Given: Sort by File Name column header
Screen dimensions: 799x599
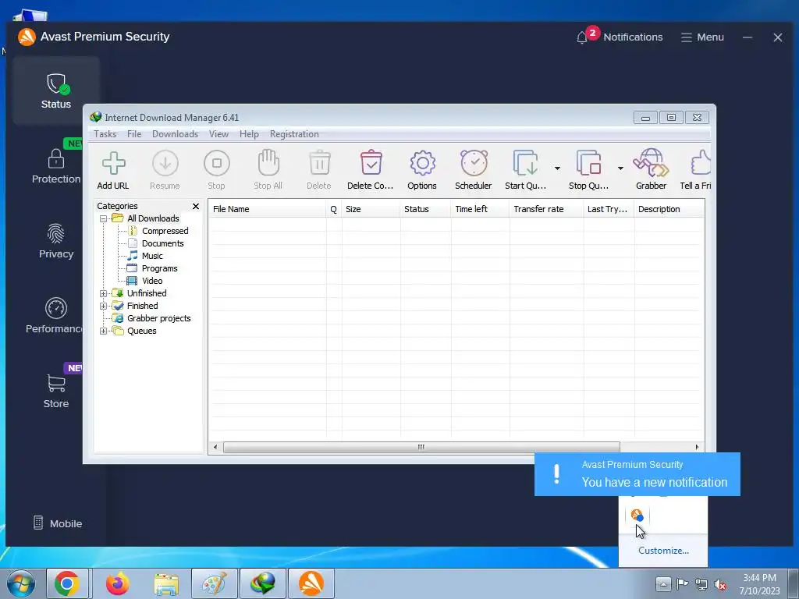Looking at the screenshot, I should point(267,209).
